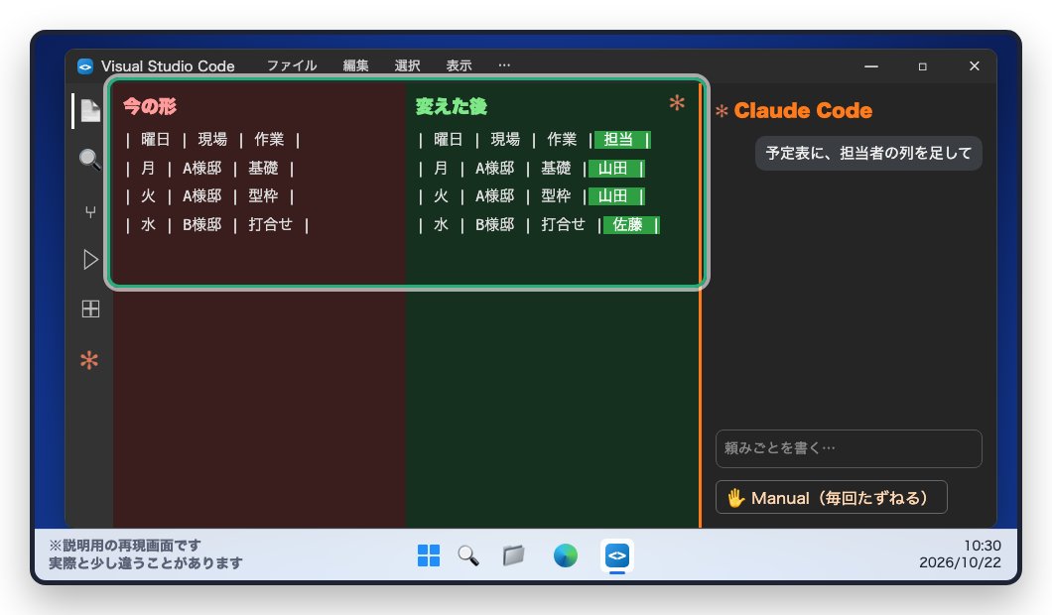Open the Claude Code asterisk in activity bar

(x=89, y=361)
